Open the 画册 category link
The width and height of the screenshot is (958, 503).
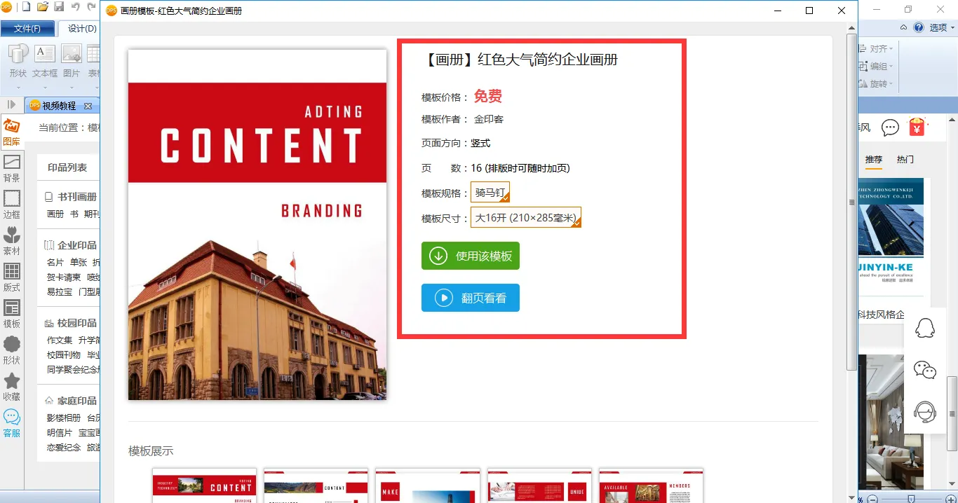coord(55,214)
